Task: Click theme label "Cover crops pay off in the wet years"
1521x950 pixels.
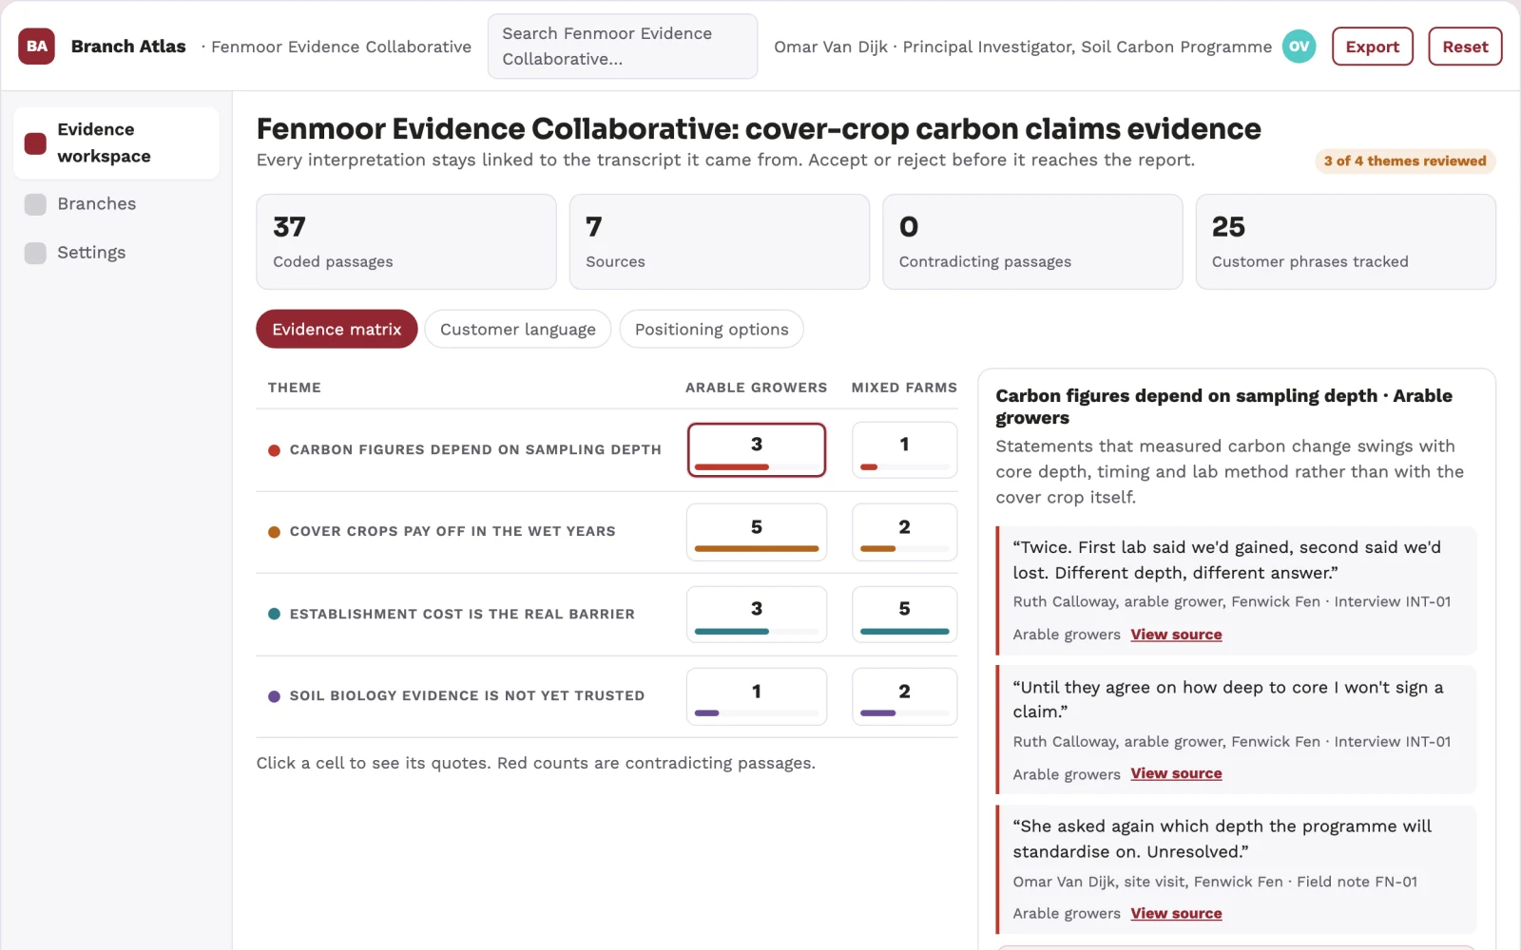Action: 452,532
